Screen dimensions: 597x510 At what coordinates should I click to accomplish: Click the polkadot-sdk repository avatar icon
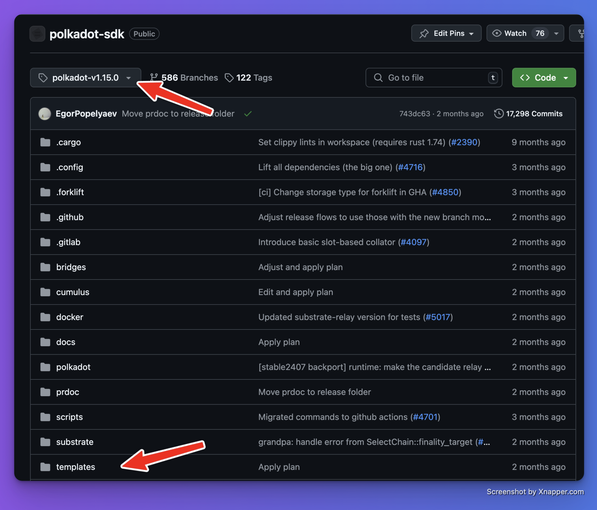click(x=37, y=34)
